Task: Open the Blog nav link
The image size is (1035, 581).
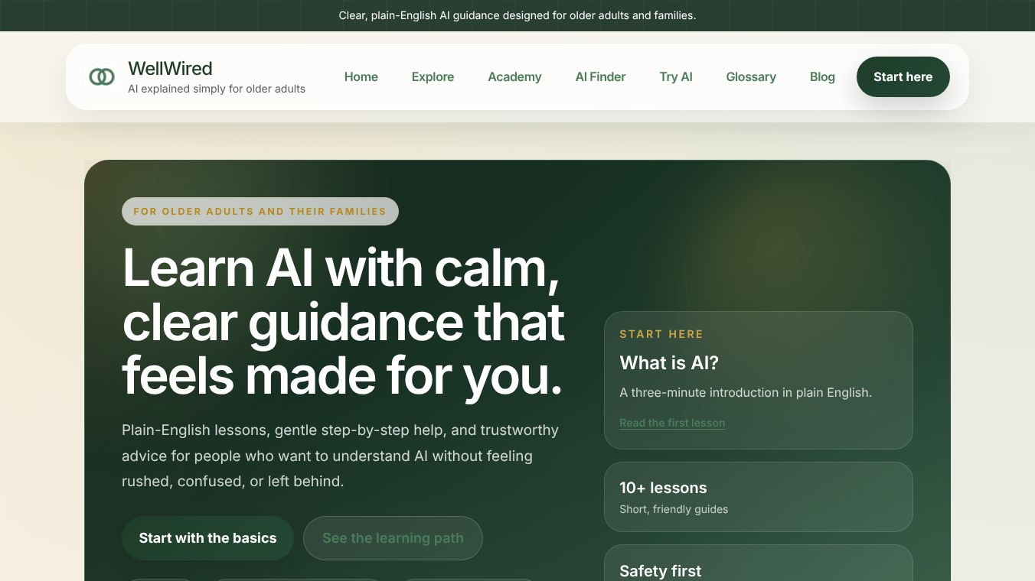Action: 822,76
